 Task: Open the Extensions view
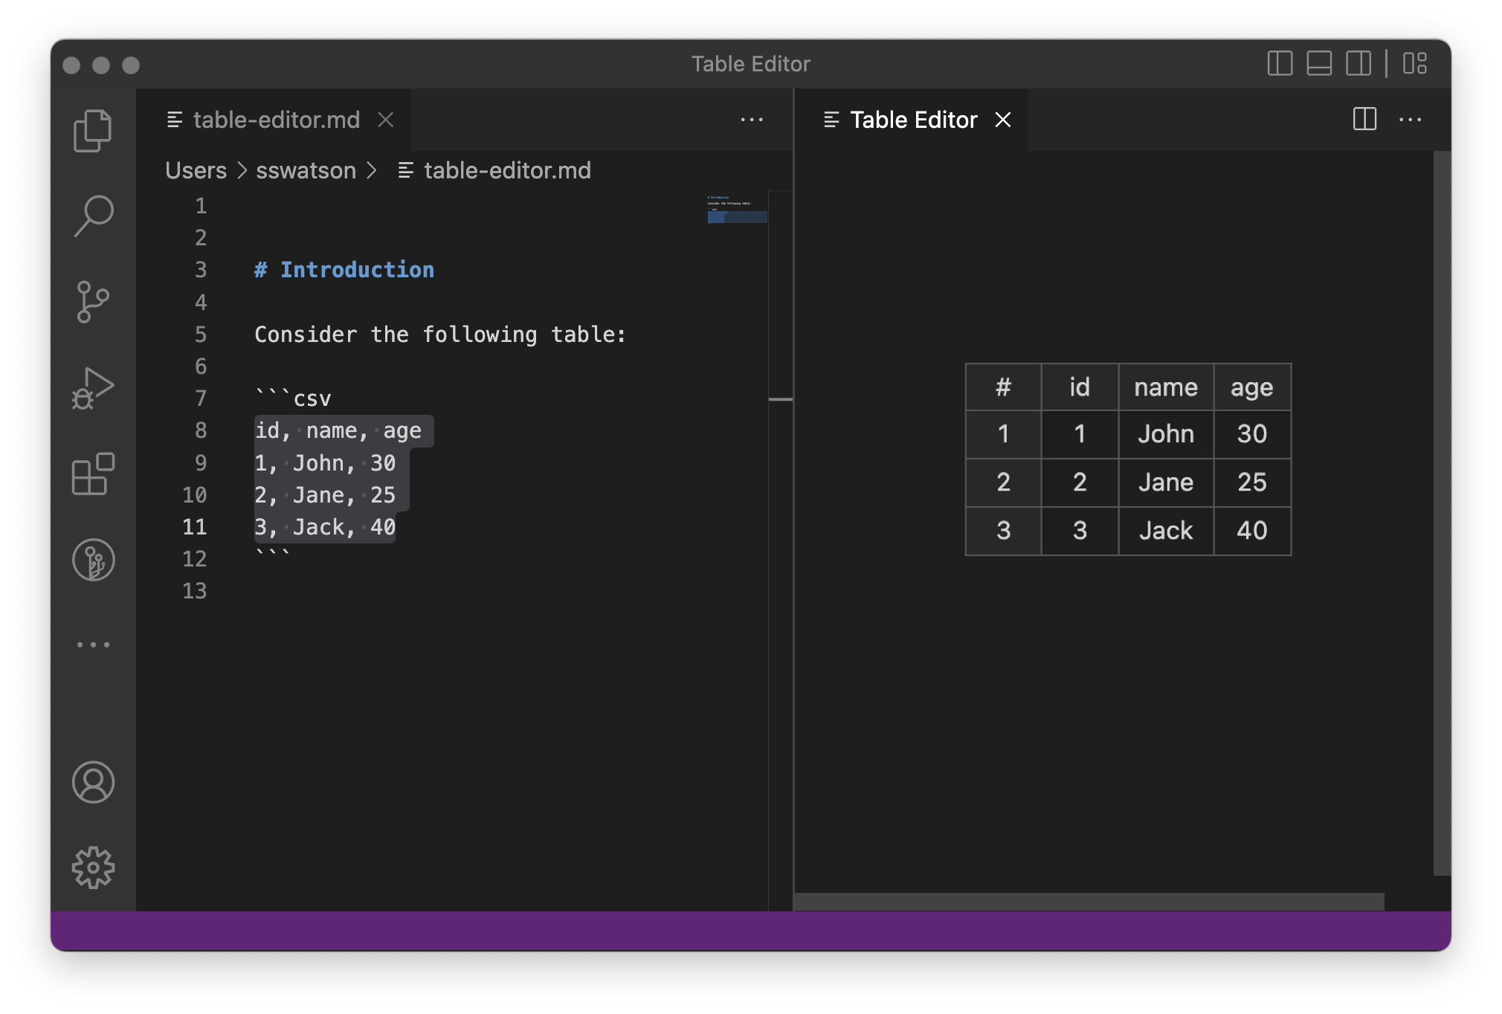[x=93, y=474]
